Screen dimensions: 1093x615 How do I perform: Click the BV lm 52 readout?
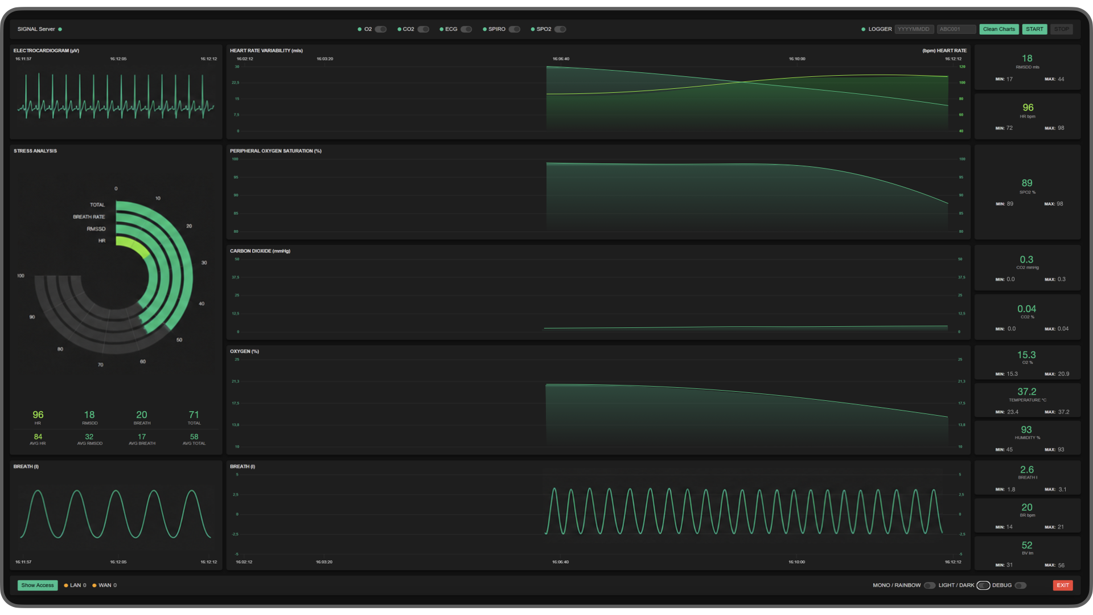(x=1027, y=546)
